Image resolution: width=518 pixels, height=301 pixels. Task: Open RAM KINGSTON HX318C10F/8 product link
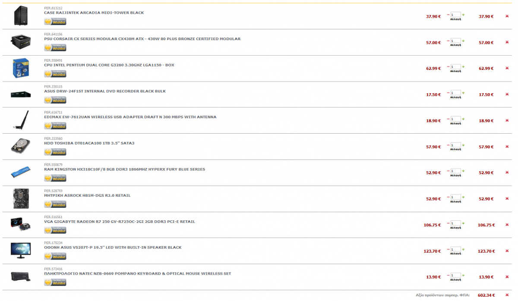[x=125, y=169]
